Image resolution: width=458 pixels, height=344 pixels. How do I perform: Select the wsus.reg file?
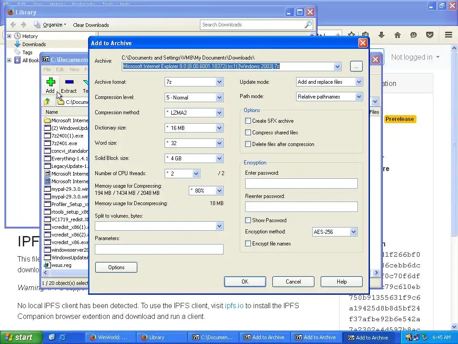(61, 265)
